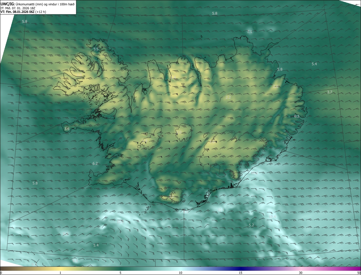The image size is (361, 275).
Task: Select the colour scale tick label 5
Action: [120, 273]
